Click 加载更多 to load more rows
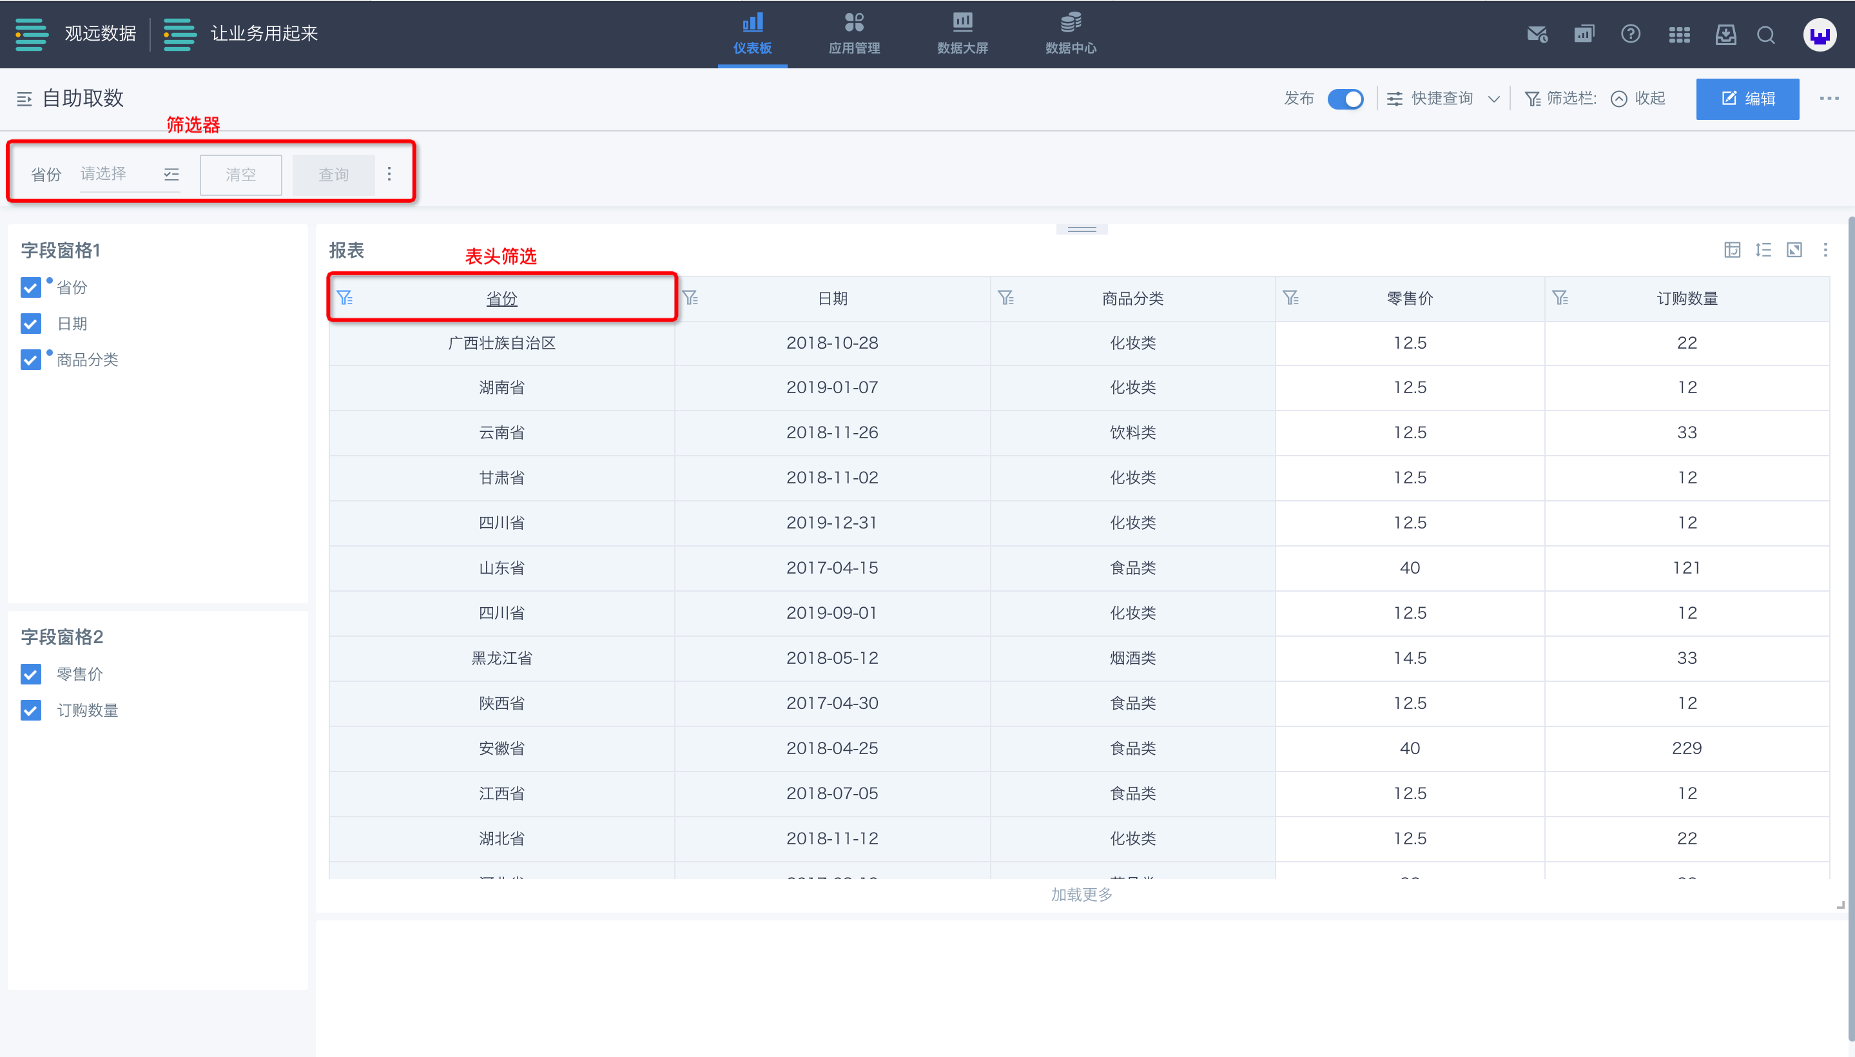This screenshot has height=1057, width=1855. pos(1081,895)
